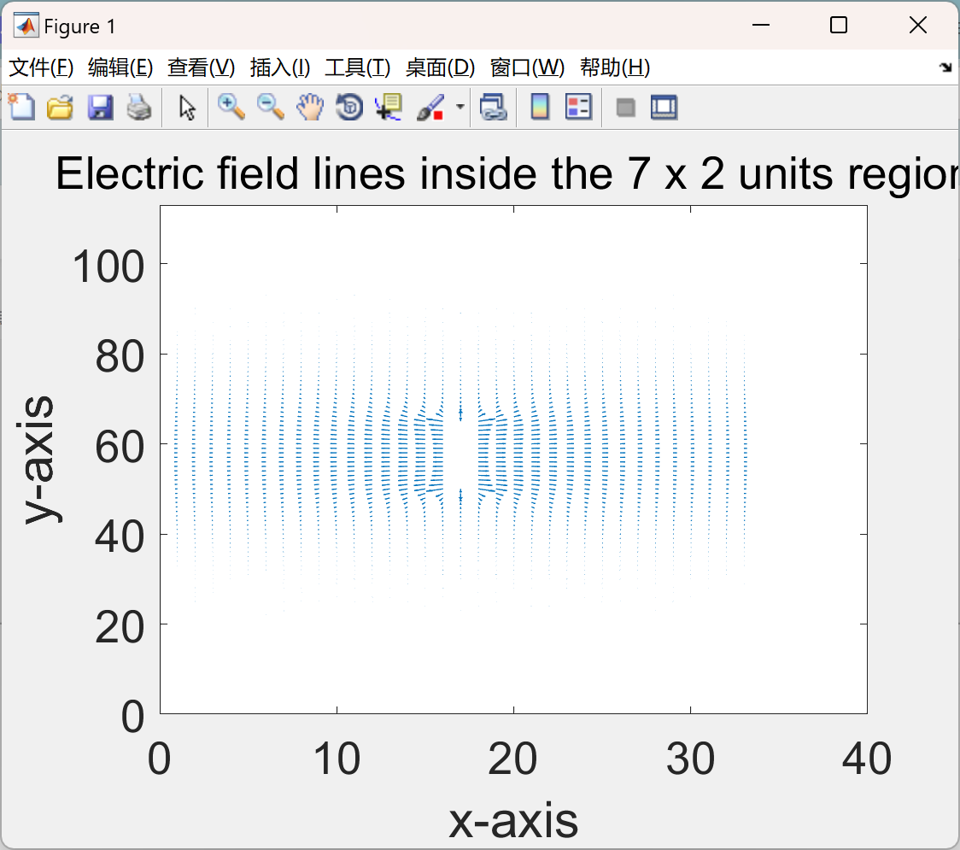
Task: Show Plot Tools and dock figure
Action: [x=664, y=107]
